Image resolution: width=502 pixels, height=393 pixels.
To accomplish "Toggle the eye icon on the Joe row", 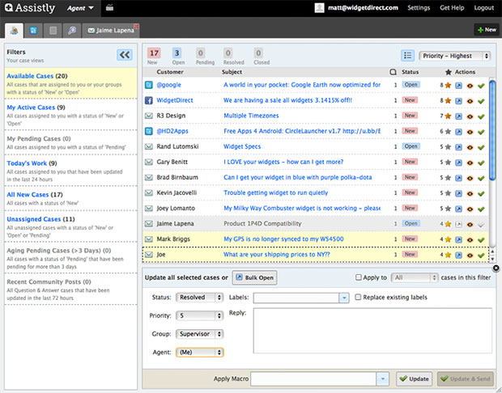I will click(470, 256).
